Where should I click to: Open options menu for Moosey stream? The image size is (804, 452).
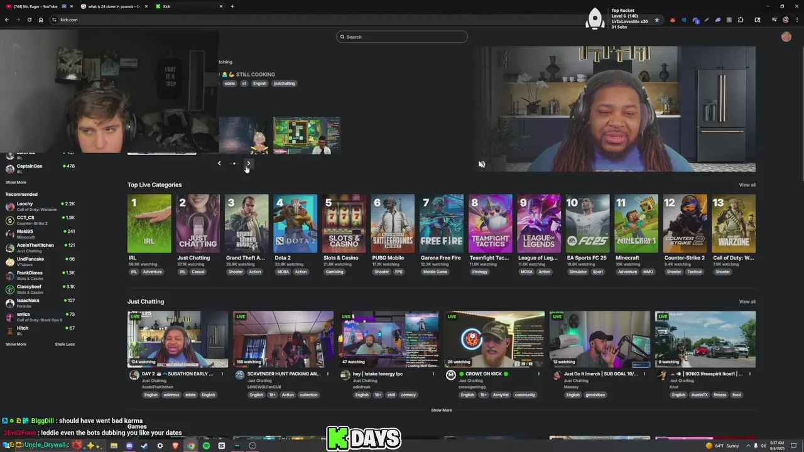[x=644, y=374]
